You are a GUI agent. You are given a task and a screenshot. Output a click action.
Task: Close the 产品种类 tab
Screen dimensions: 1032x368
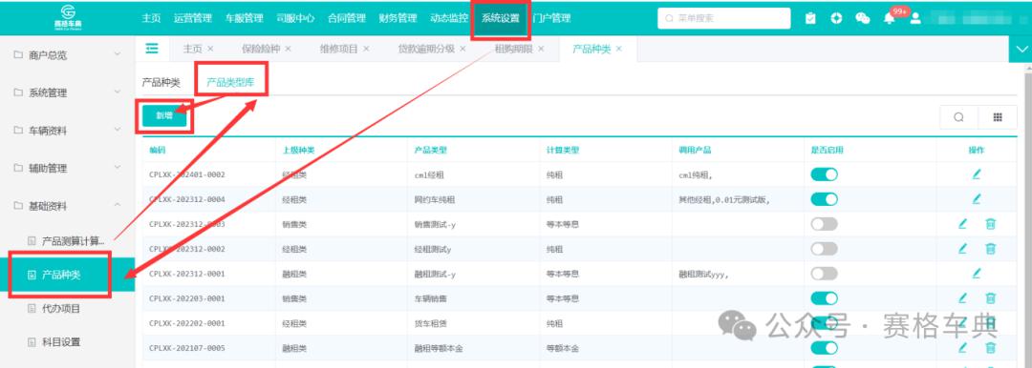tap(618, 49)
